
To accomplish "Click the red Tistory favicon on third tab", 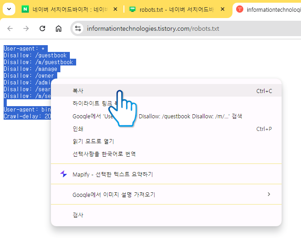I will point(240,9).
